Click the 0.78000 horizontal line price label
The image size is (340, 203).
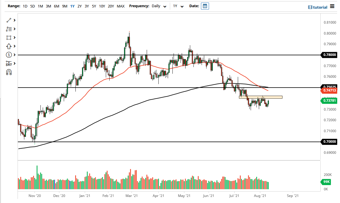(x=329, y=55)
